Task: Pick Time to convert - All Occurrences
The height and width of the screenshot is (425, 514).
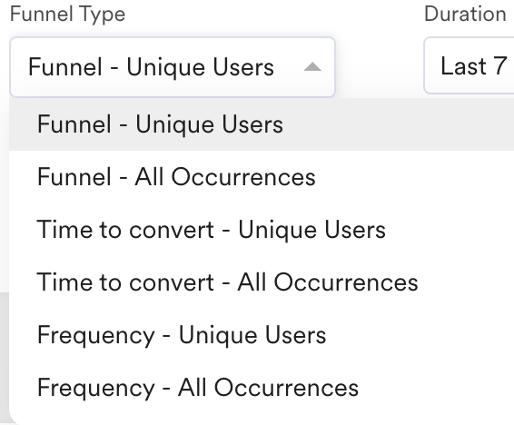Action: [262, 282]
